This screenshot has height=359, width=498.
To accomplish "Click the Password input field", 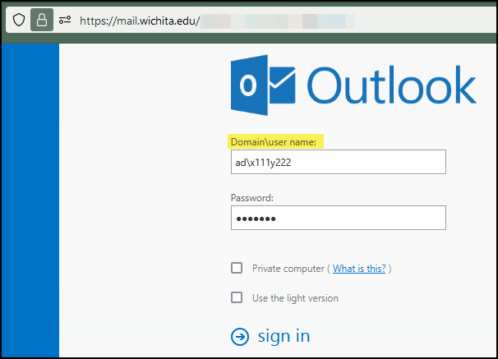I will click(339, 218).
